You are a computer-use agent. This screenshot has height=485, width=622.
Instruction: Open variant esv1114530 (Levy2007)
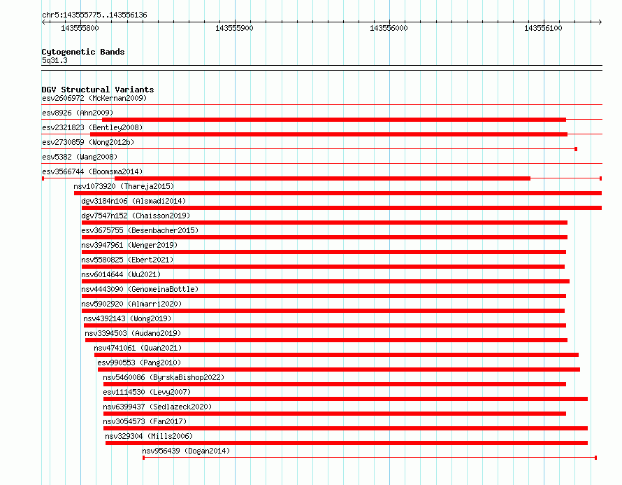(147, 392)
